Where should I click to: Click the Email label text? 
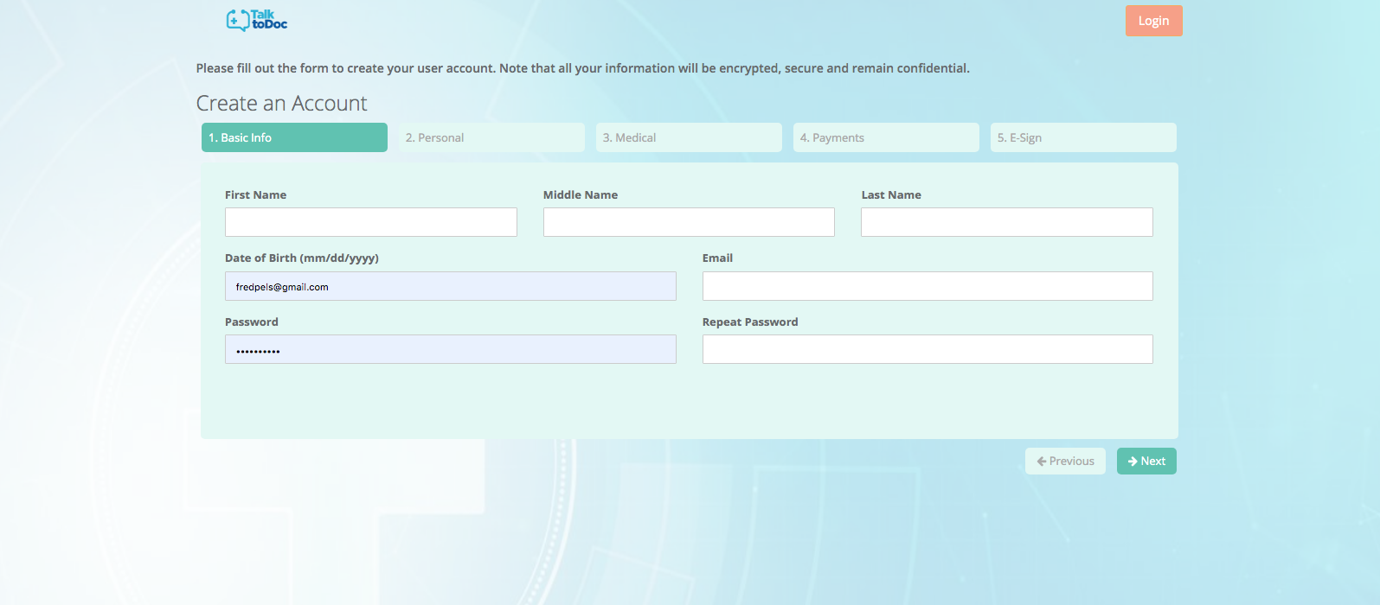717,258
